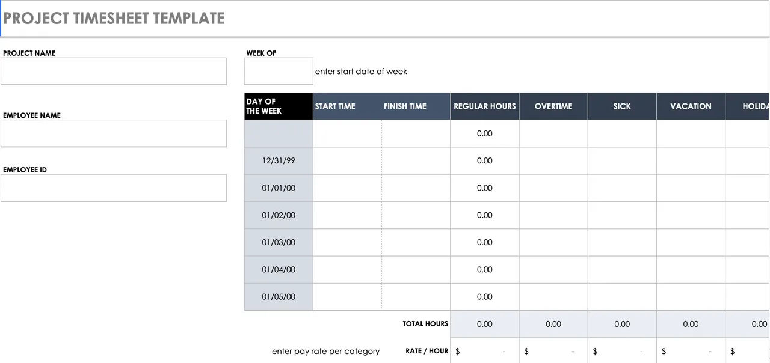This screenshot has width=770, height=363.
Task: Select the date cell '12/31/99'
Action: coord(279,161)
